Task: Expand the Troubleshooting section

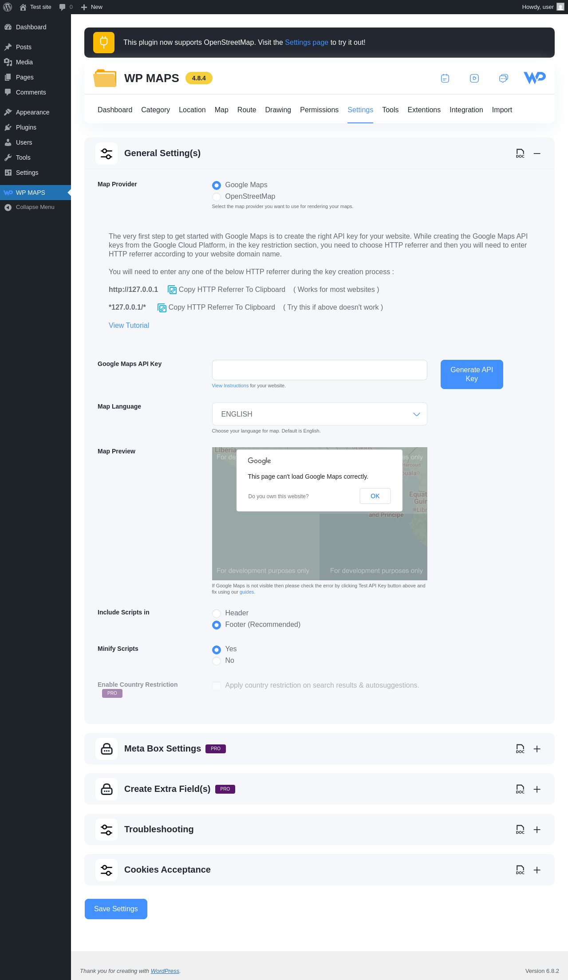Action: point(537,830)
